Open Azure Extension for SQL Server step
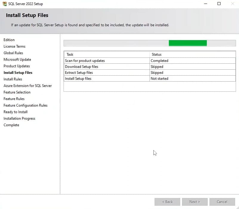The width and height of the screenshot is (239, 209). tap(27, 86)
